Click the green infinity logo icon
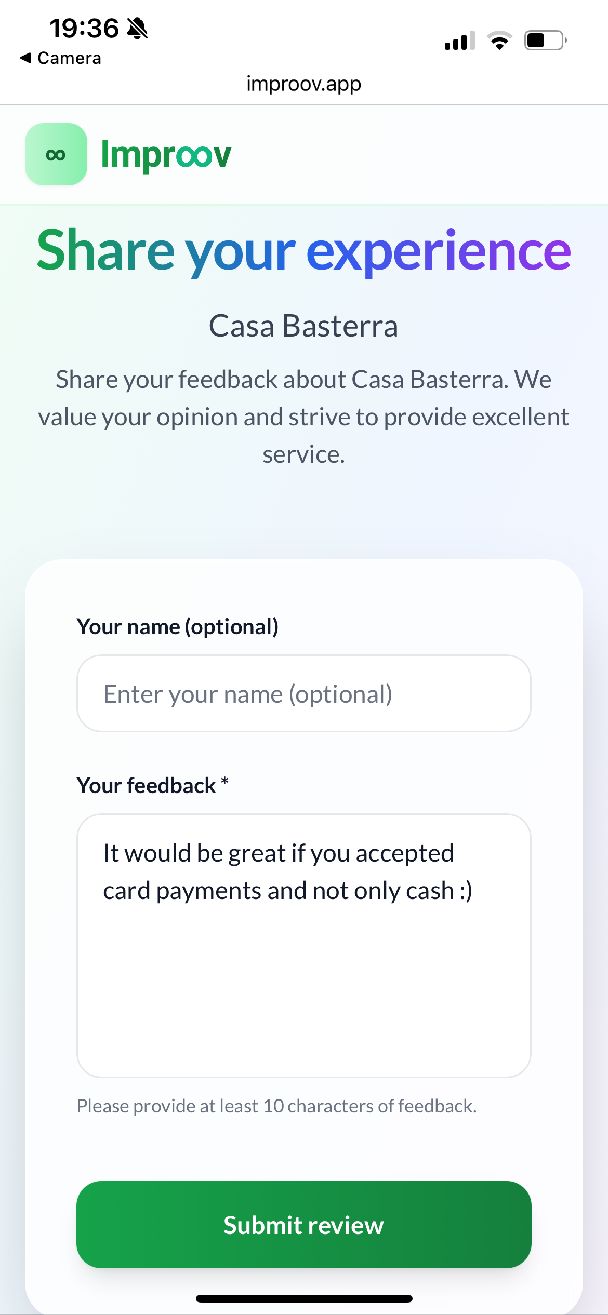 click(56, 154)
